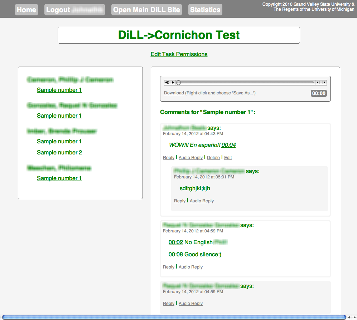The width and height of the screenshot is (357, 320).
Task: Audio Reply to the Good silence comment
Action: point(190,267)
